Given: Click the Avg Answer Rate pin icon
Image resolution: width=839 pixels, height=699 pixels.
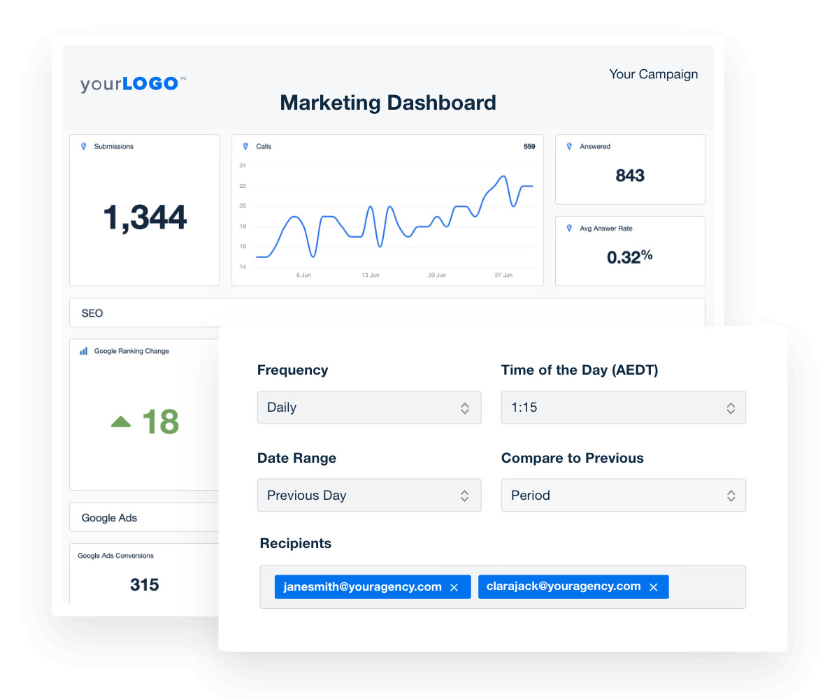Looking at the screenshot, I should pos(569,229).
